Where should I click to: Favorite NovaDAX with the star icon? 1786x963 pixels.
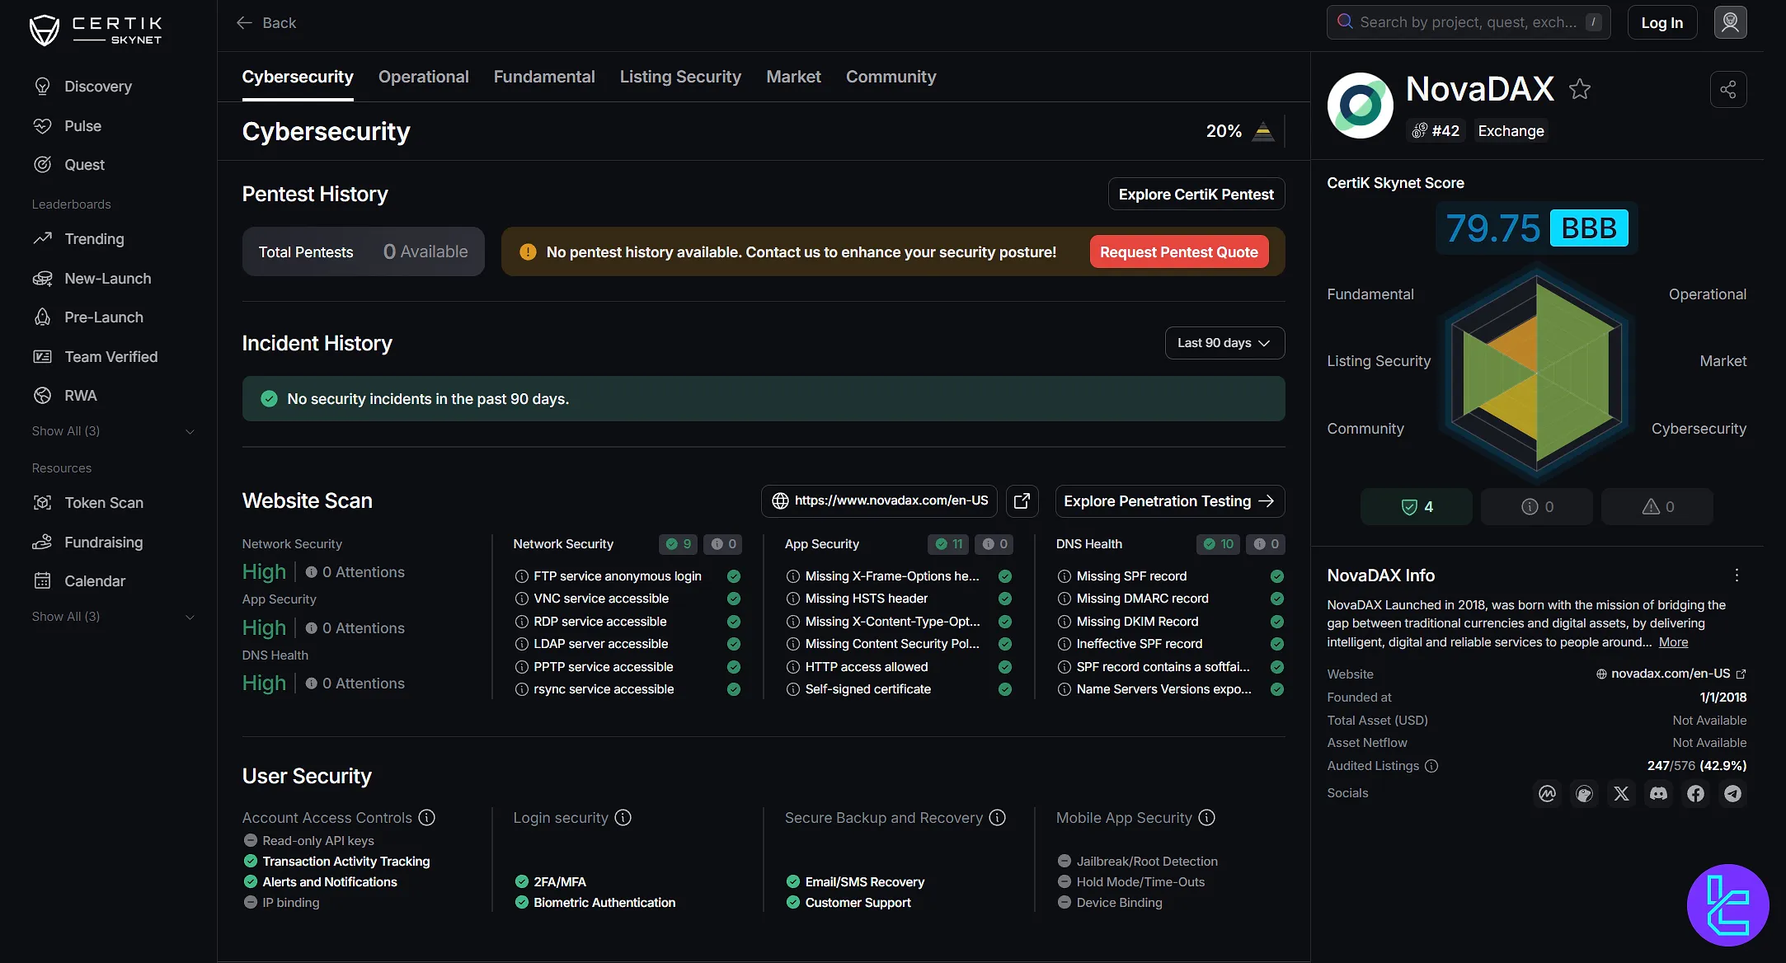point(1579,89)
